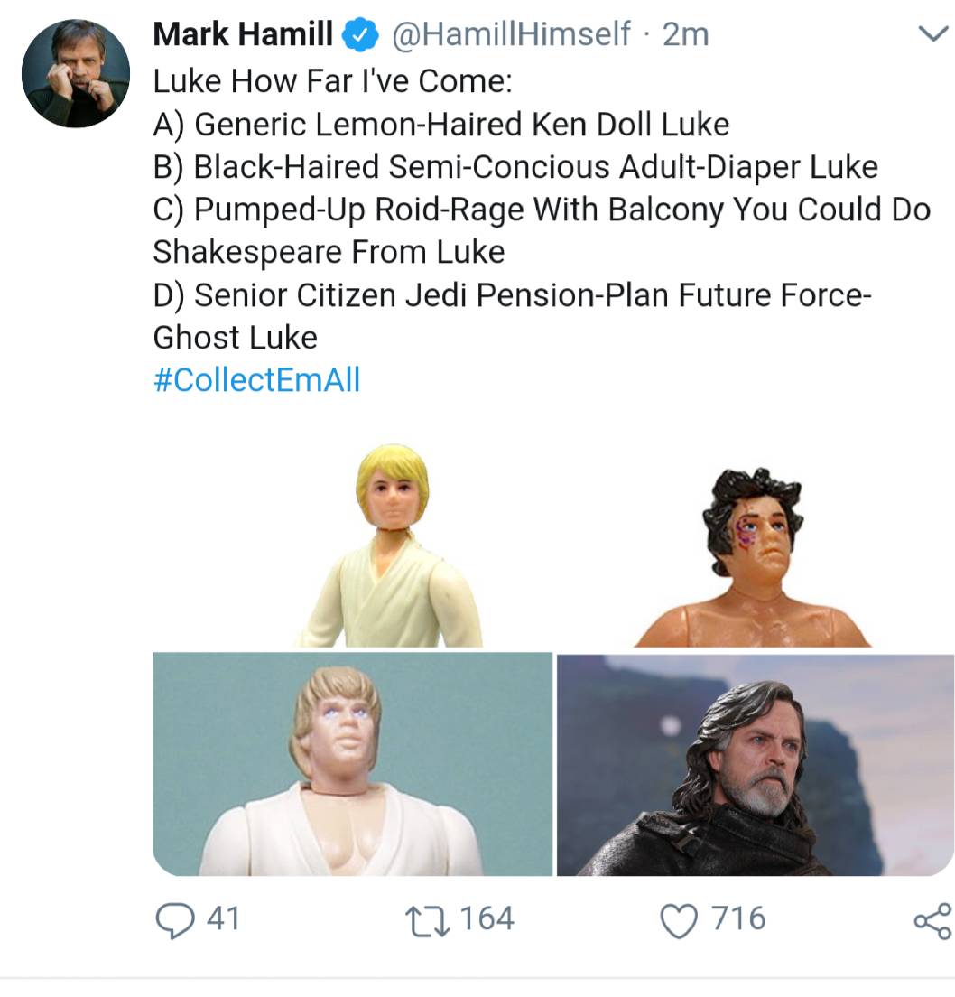
Task: Click the Generic Lemon-Haired Ken Doll text line
Action: pyautogui.click(x=440, y=124)
